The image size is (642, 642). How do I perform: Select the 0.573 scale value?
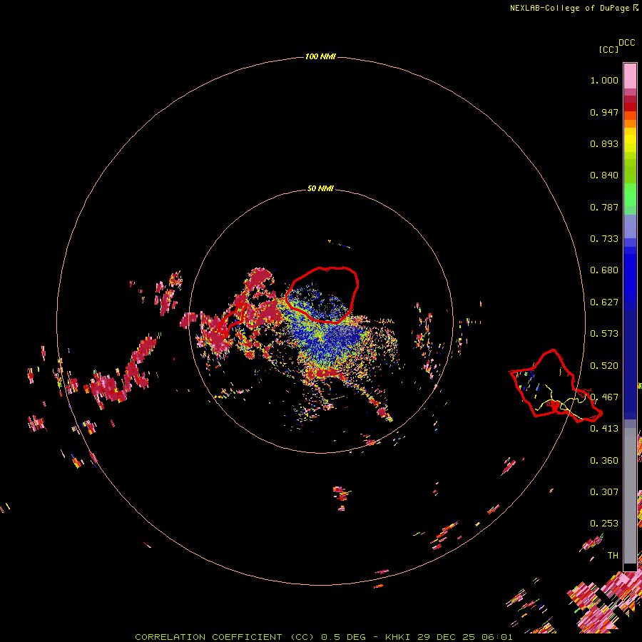coord(604,334)
